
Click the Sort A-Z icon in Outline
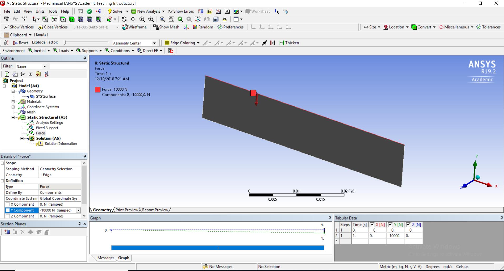[x=47, y=74]
